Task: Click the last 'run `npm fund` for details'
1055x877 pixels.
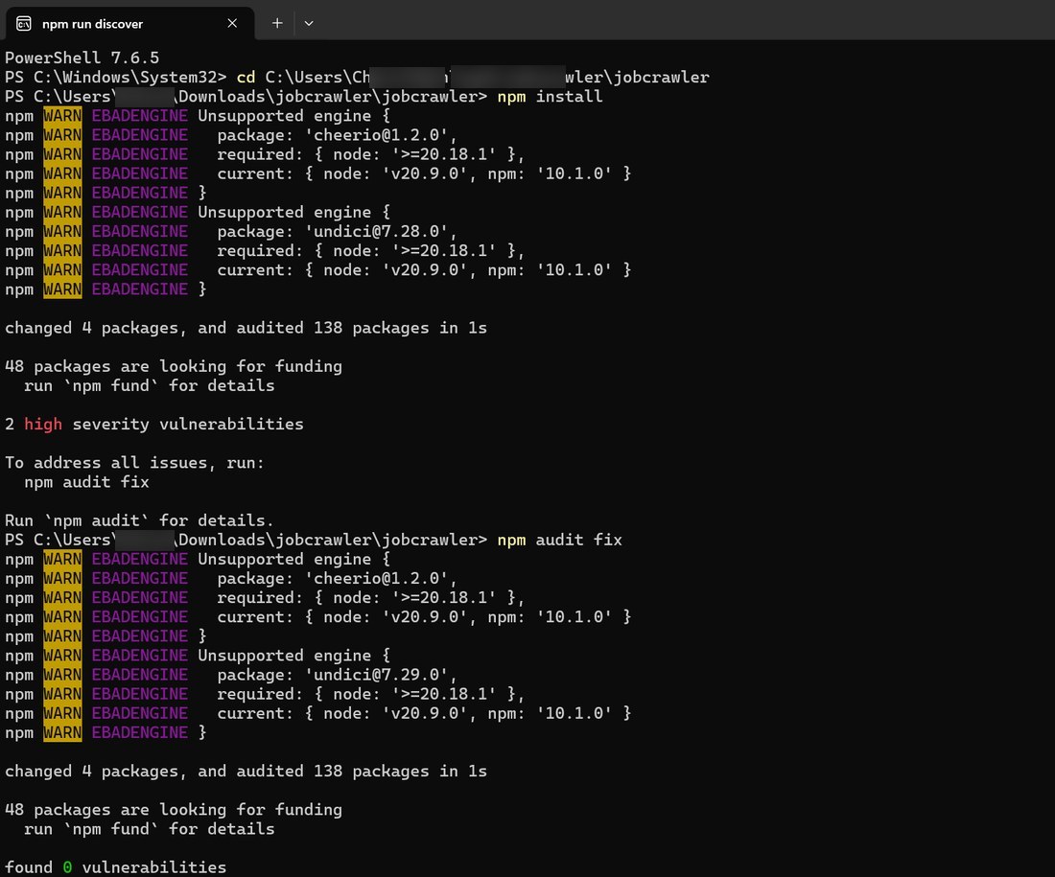Action: pos(150,829)
